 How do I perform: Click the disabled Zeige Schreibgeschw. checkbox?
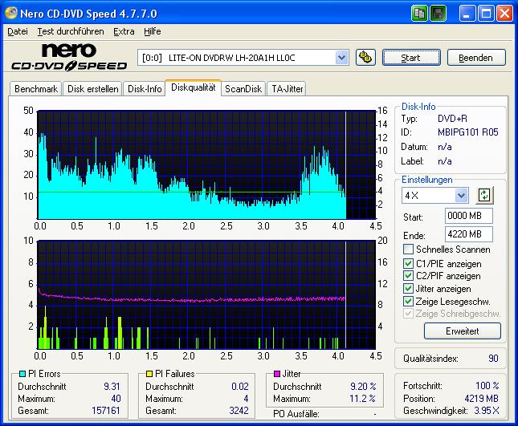[408, 313]
